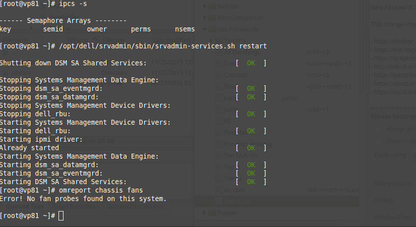Click the terminal cursor at the last prompt
This screenshot has width=416, height=227.
(x=60, y=216)
